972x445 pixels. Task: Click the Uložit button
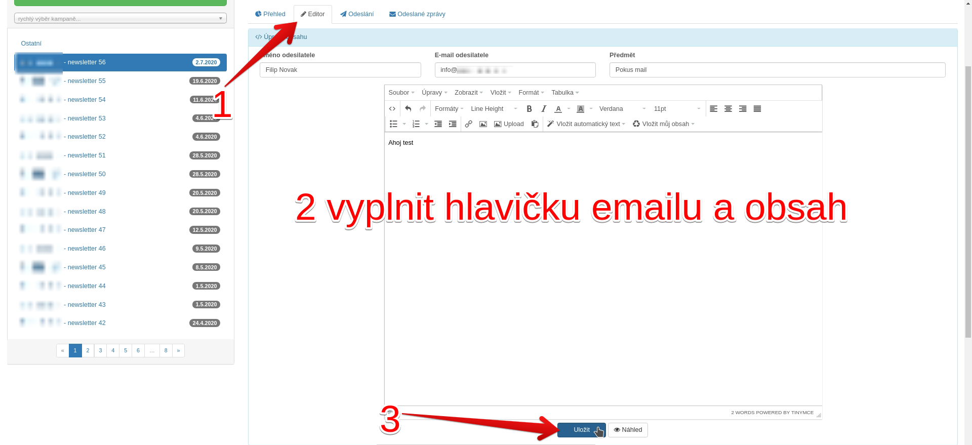coord(582,430)
